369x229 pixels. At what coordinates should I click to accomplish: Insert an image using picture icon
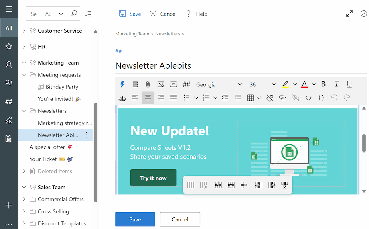(x=161, y=84)
